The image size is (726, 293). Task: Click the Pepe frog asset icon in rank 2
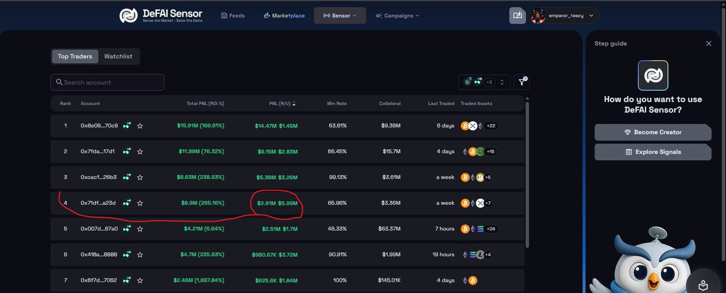pyautogui.click(x=480, y=151)
